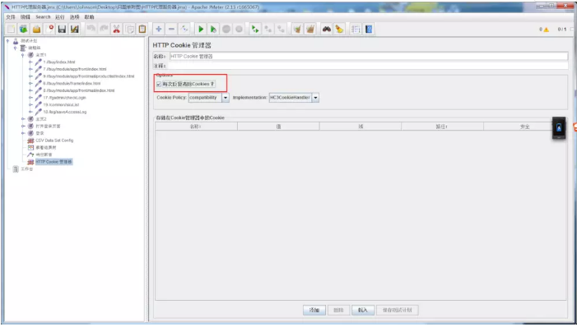Open the 运行 menu
The image size is (577, 327).
[59, 17]
